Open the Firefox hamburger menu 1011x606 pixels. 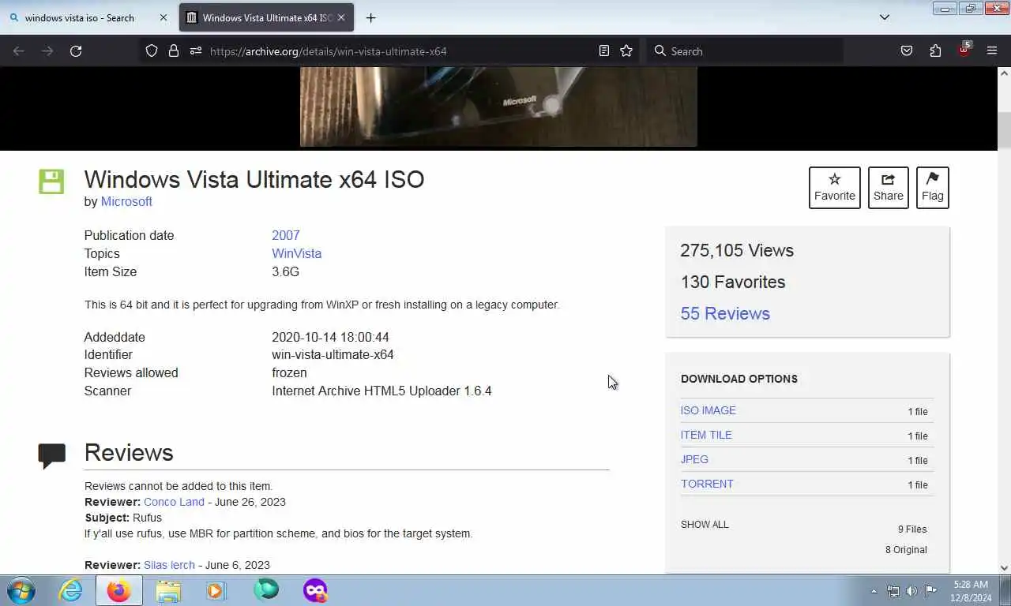click(x=992, y=51)
